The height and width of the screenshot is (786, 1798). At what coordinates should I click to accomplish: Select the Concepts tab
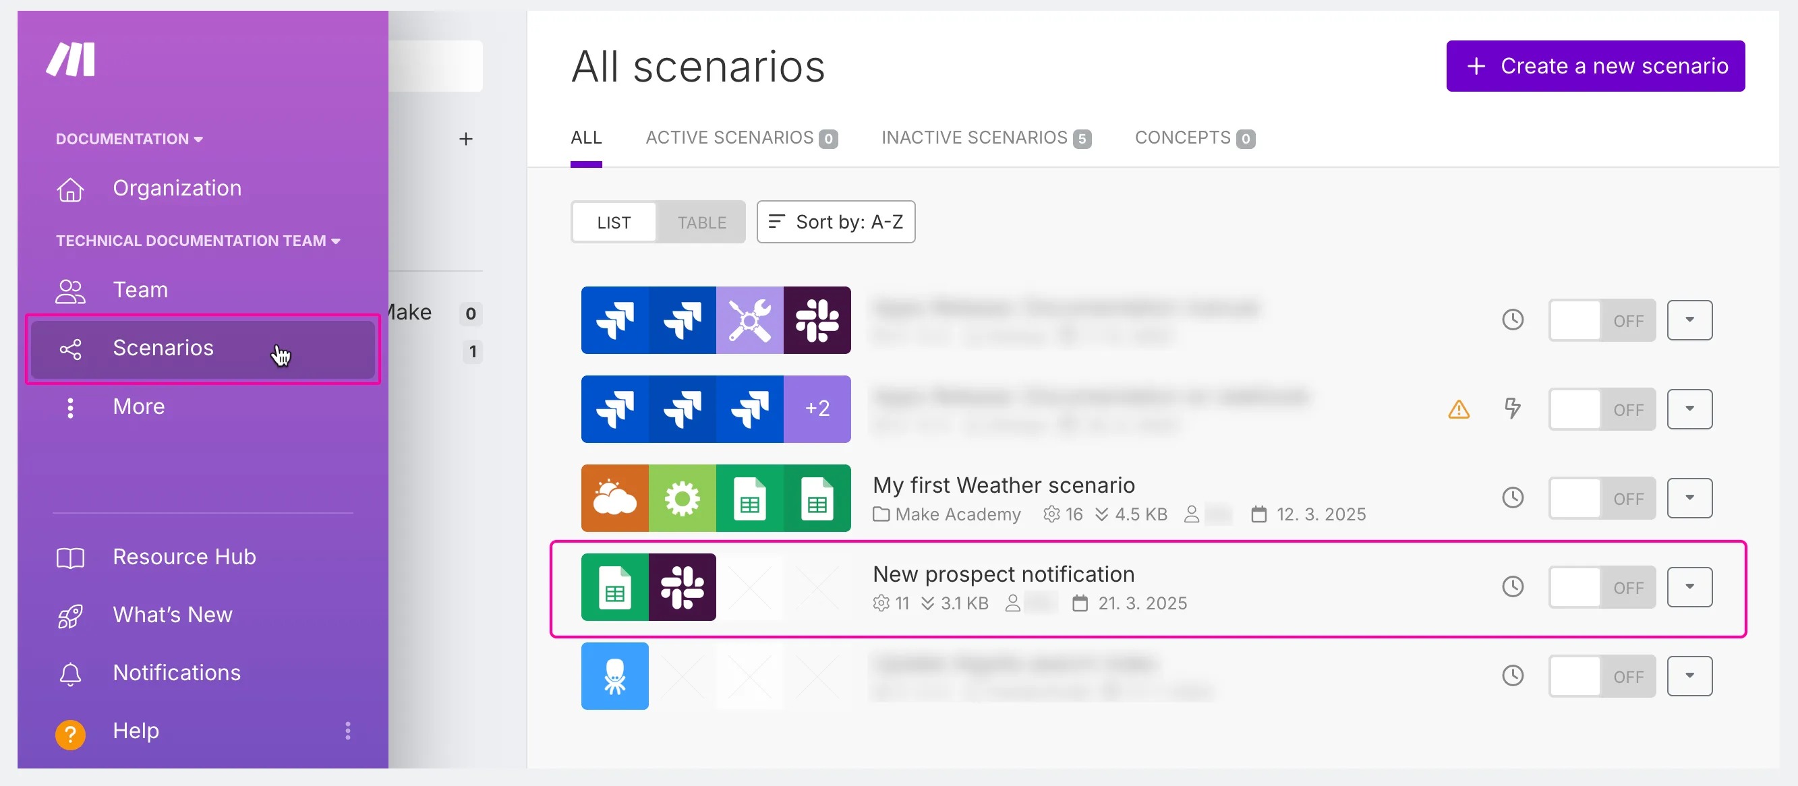click(x=1194, y=138)
